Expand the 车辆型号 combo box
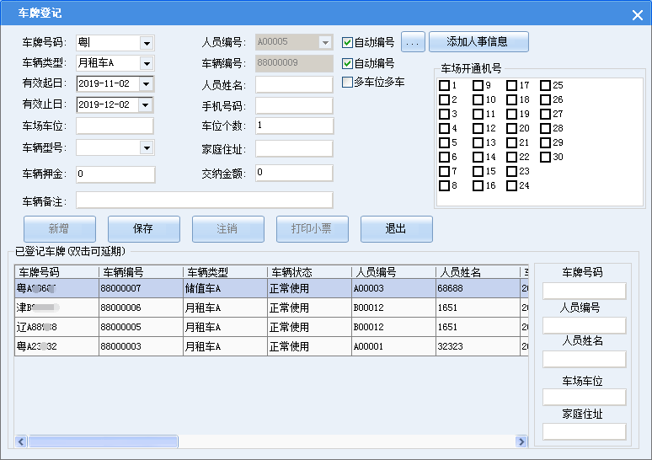The image size is (652, 460). [147, 147]
